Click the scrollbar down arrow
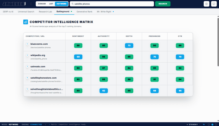 pyautogui.click(x=218, y=121)
